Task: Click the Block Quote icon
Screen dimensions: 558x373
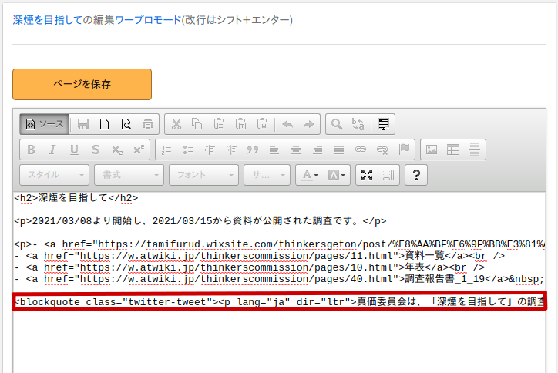Action: 253,150
